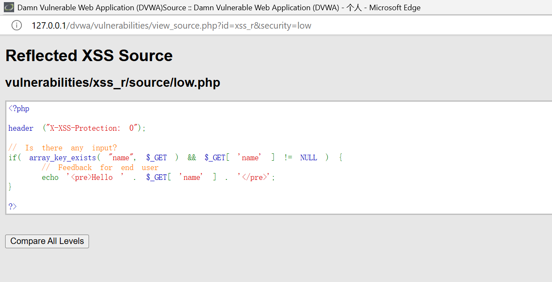Click the closing curly brace line in the code
This screenshot has width=552, height=282.
[x=10, y=187]
